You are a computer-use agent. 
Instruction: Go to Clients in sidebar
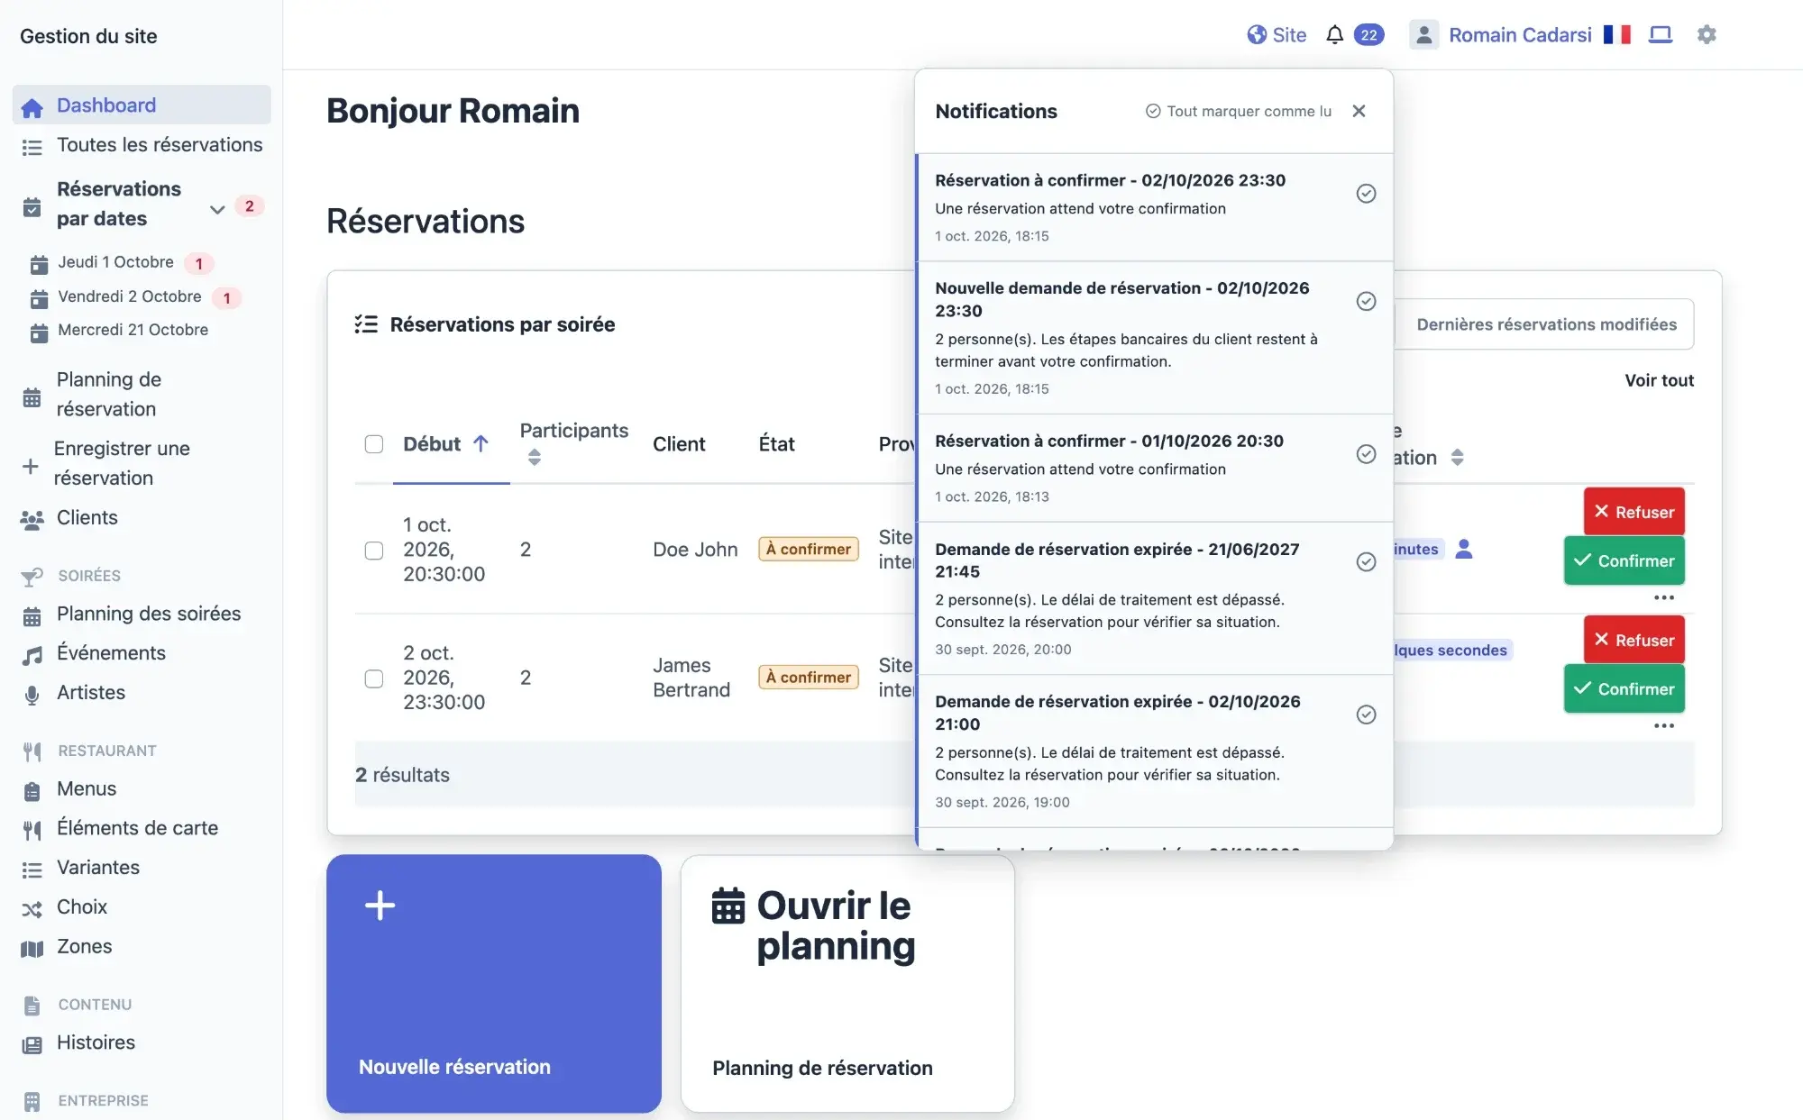pyautogui.click(x=142, y=518)
